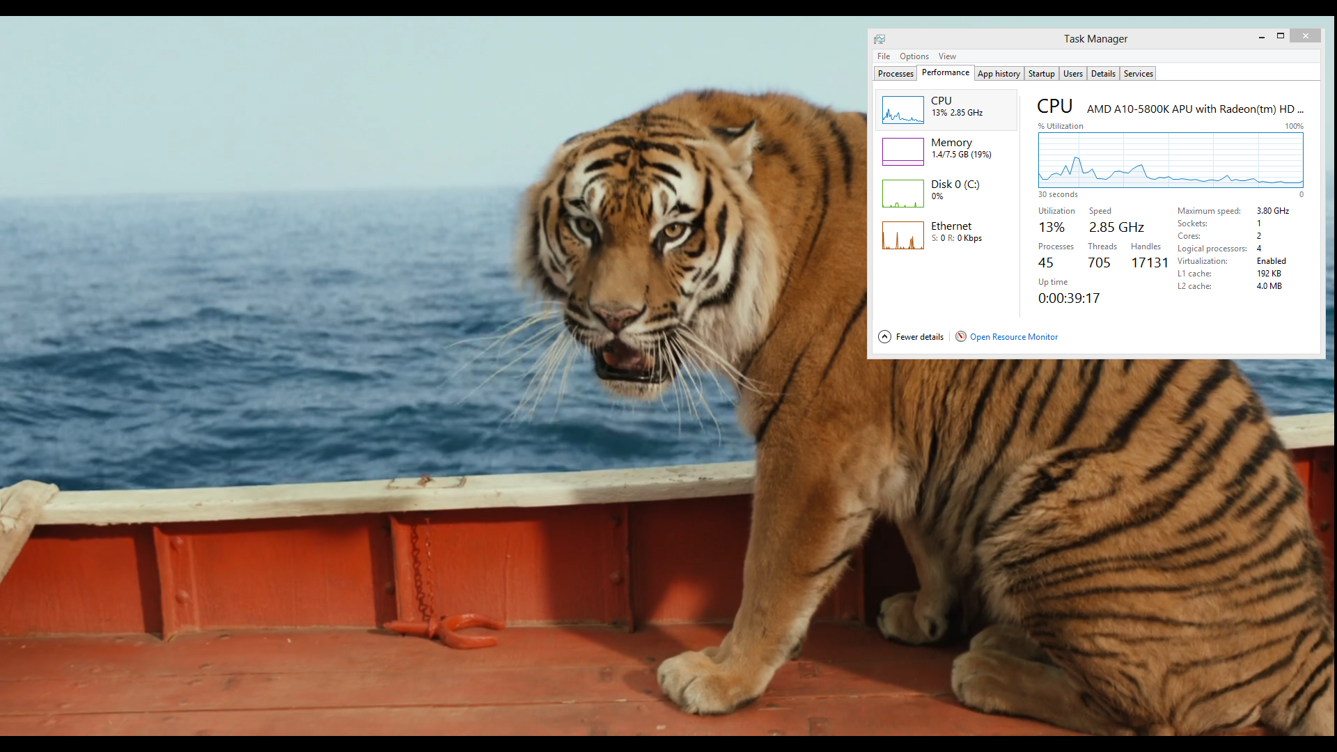Click the % Utilization graph label
This screenshot has width=1337, height=752.
1061,126
